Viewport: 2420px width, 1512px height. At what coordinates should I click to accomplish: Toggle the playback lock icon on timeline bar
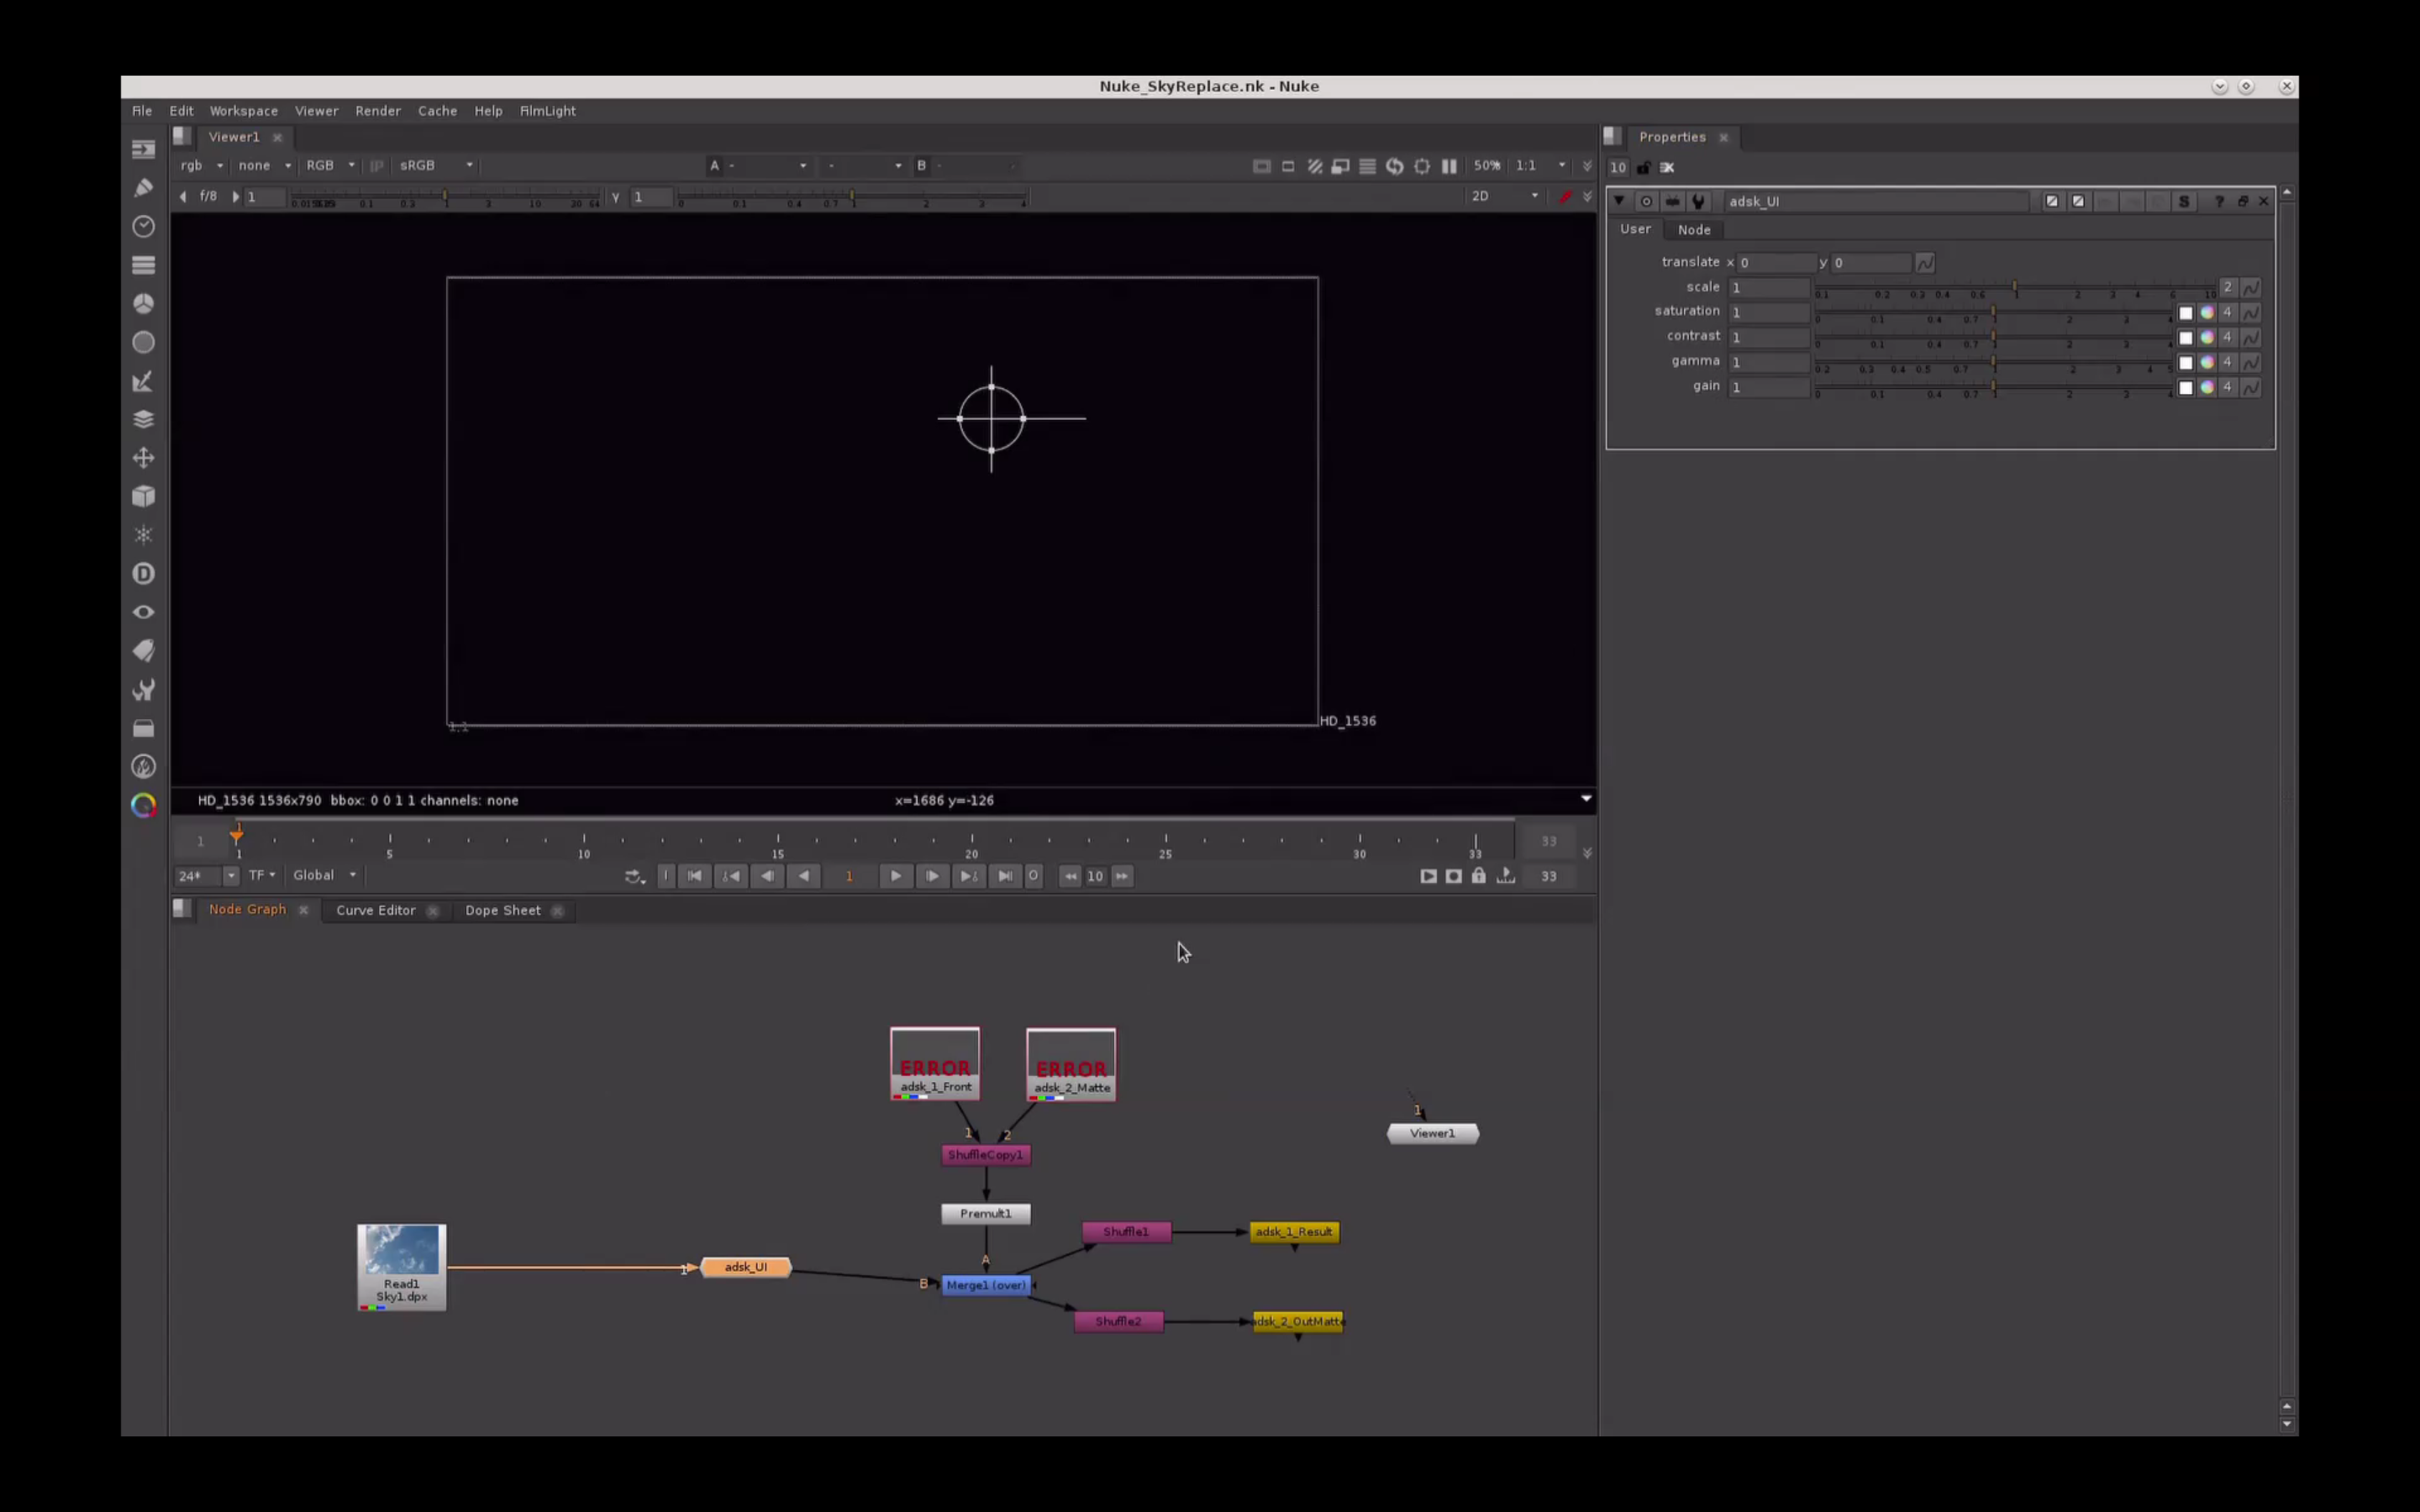tap(1479, 876)
